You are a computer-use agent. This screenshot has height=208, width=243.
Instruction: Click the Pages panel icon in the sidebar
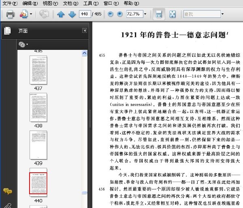coord(7,30)
